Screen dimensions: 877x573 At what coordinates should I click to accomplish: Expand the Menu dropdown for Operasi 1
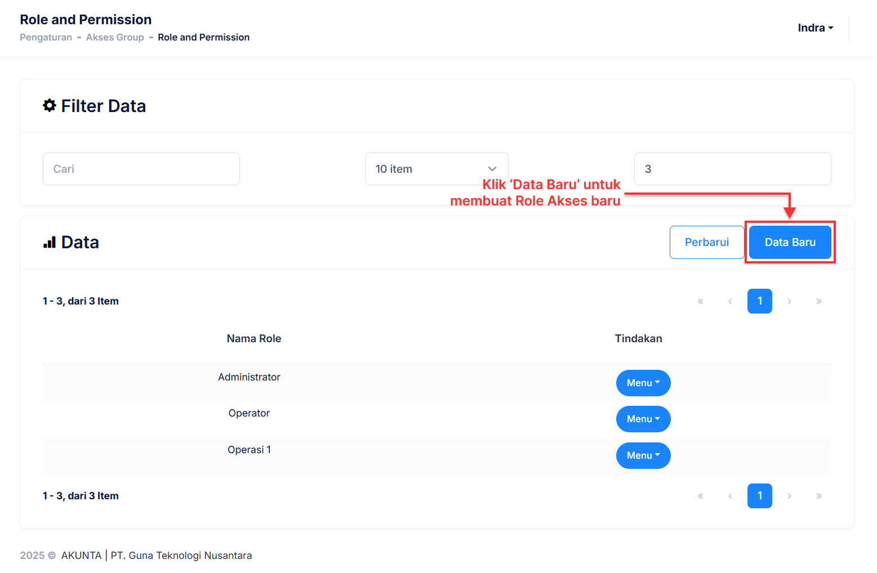tap(643, 456)
